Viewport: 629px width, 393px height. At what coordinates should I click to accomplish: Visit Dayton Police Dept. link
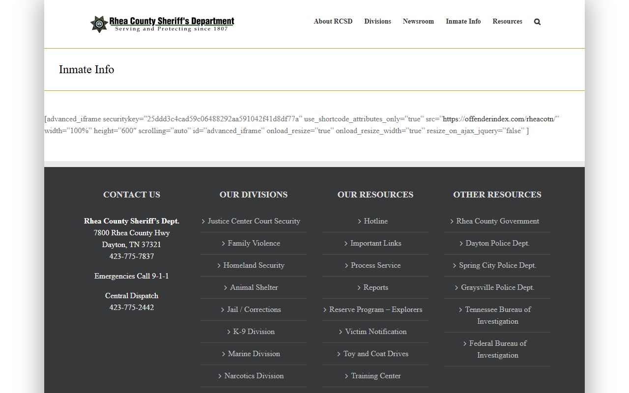(x=497, y=243)
